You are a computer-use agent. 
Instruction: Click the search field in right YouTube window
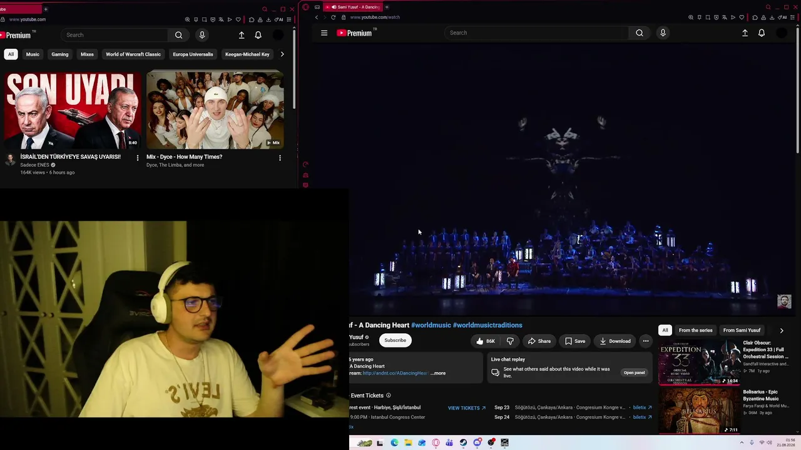pos(536,33)
